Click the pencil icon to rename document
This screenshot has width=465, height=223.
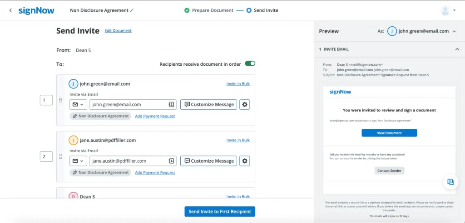click(132, 10)
